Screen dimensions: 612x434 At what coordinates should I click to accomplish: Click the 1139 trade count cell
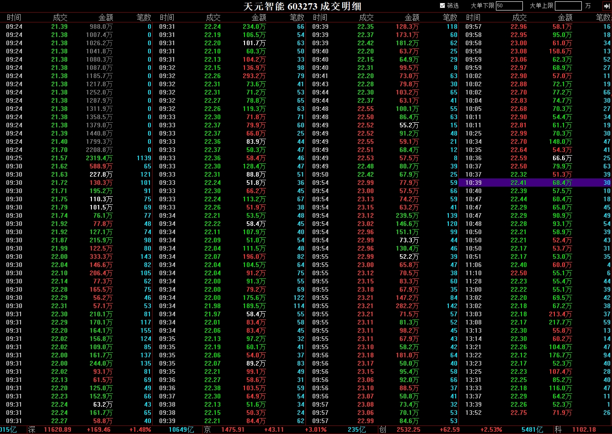coord(144,158)
